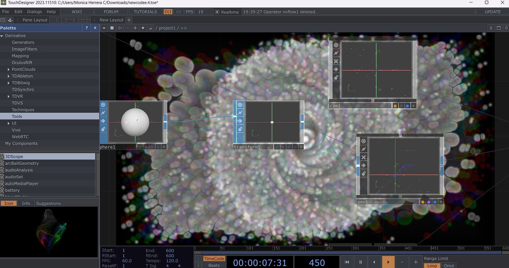The width and height of the screenshot is (509, 268).
Task: Click the bookmark star icon in path bar
Action: tap(143, 28)
